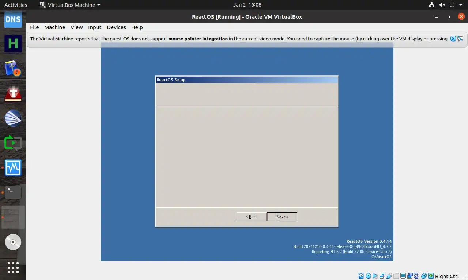Click the USB devices indicator icon
The width and height of the screenshot is (468, 280).
(389, 276)
